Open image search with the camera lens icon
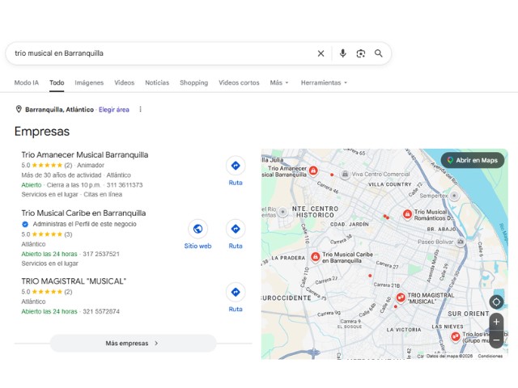 [x=361, y=53]
